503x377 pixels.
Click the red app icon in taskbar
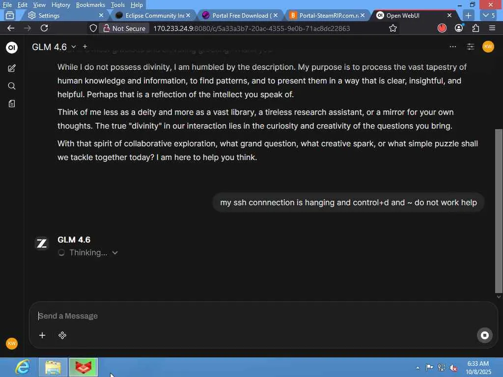coord(84,367)
